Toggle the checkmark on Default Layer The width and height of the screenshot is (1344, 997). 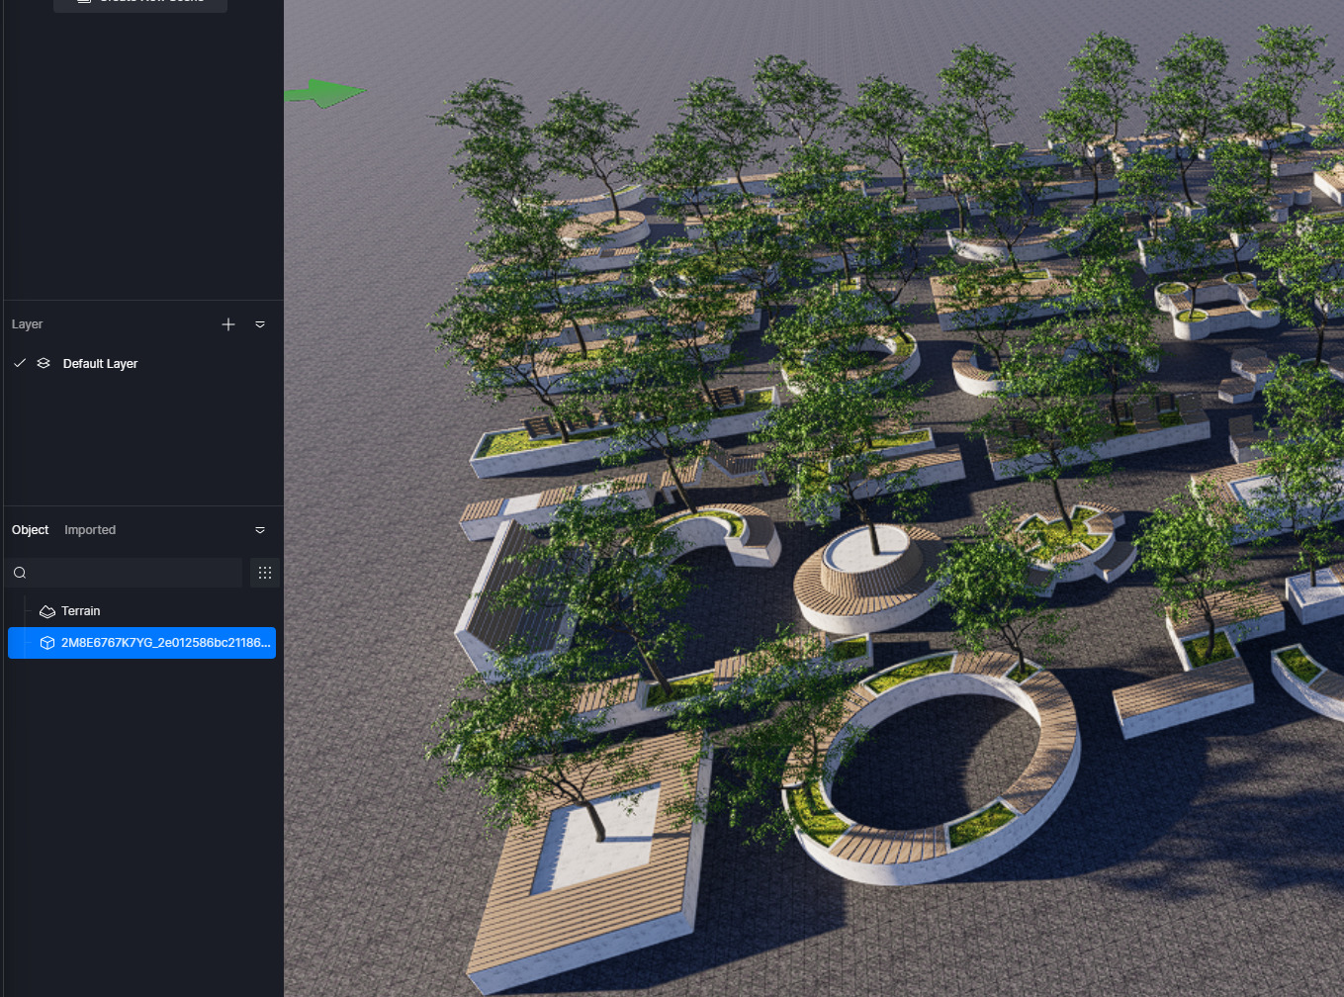coord(20,363)
